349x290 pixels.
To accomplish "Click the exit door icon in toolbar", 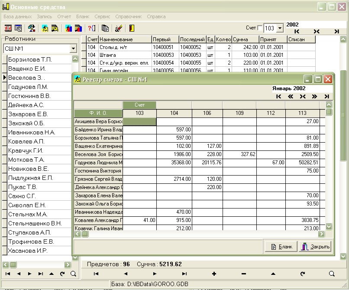I will point(132,28).
